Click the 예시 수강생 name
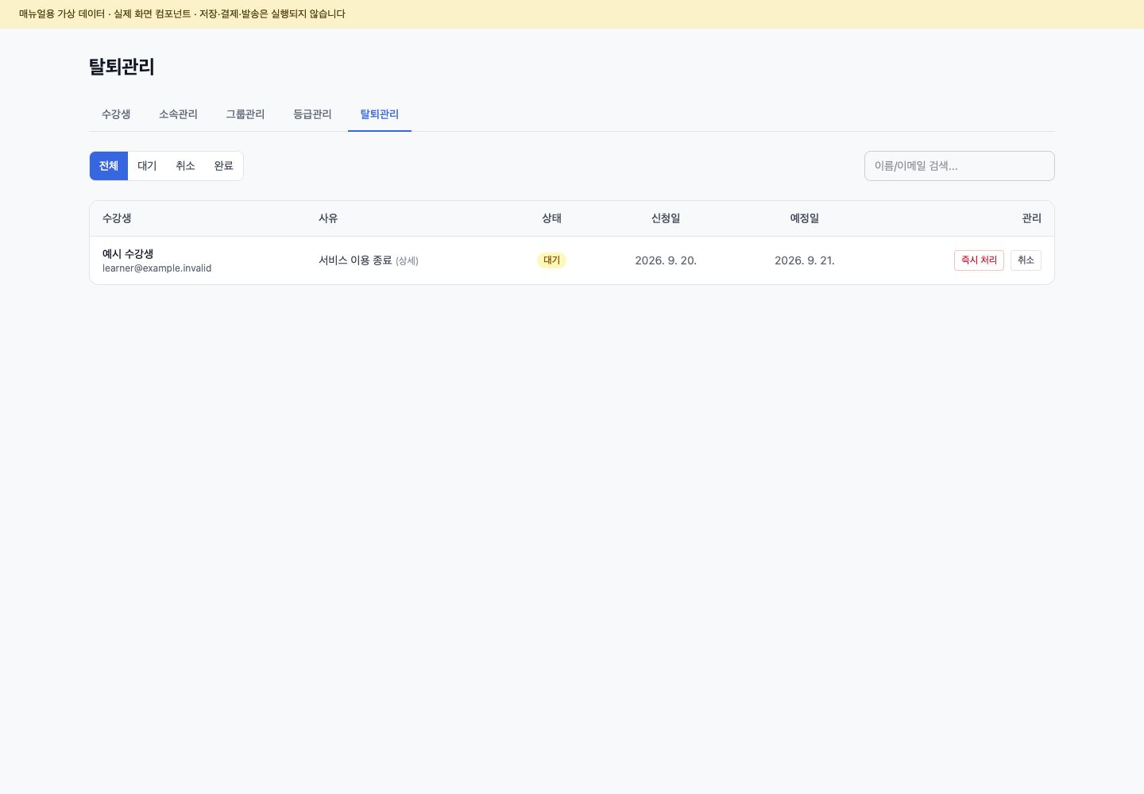 coord(128,254)
